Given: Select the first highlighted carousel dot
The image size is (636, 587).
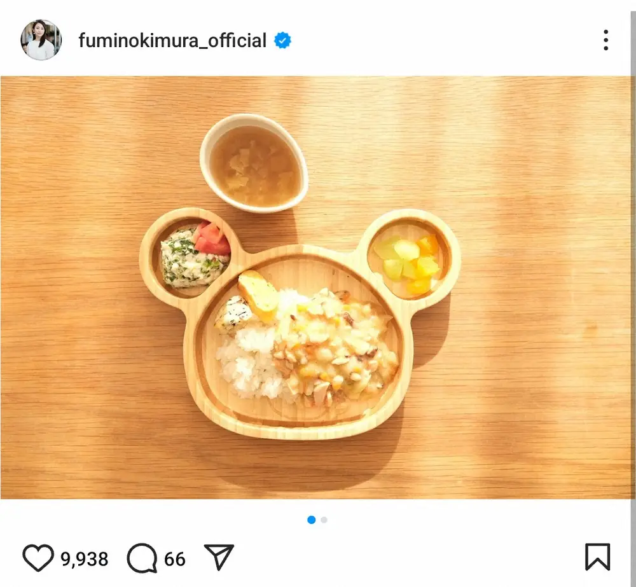Looking at the screenshot, I should point(311,520).
